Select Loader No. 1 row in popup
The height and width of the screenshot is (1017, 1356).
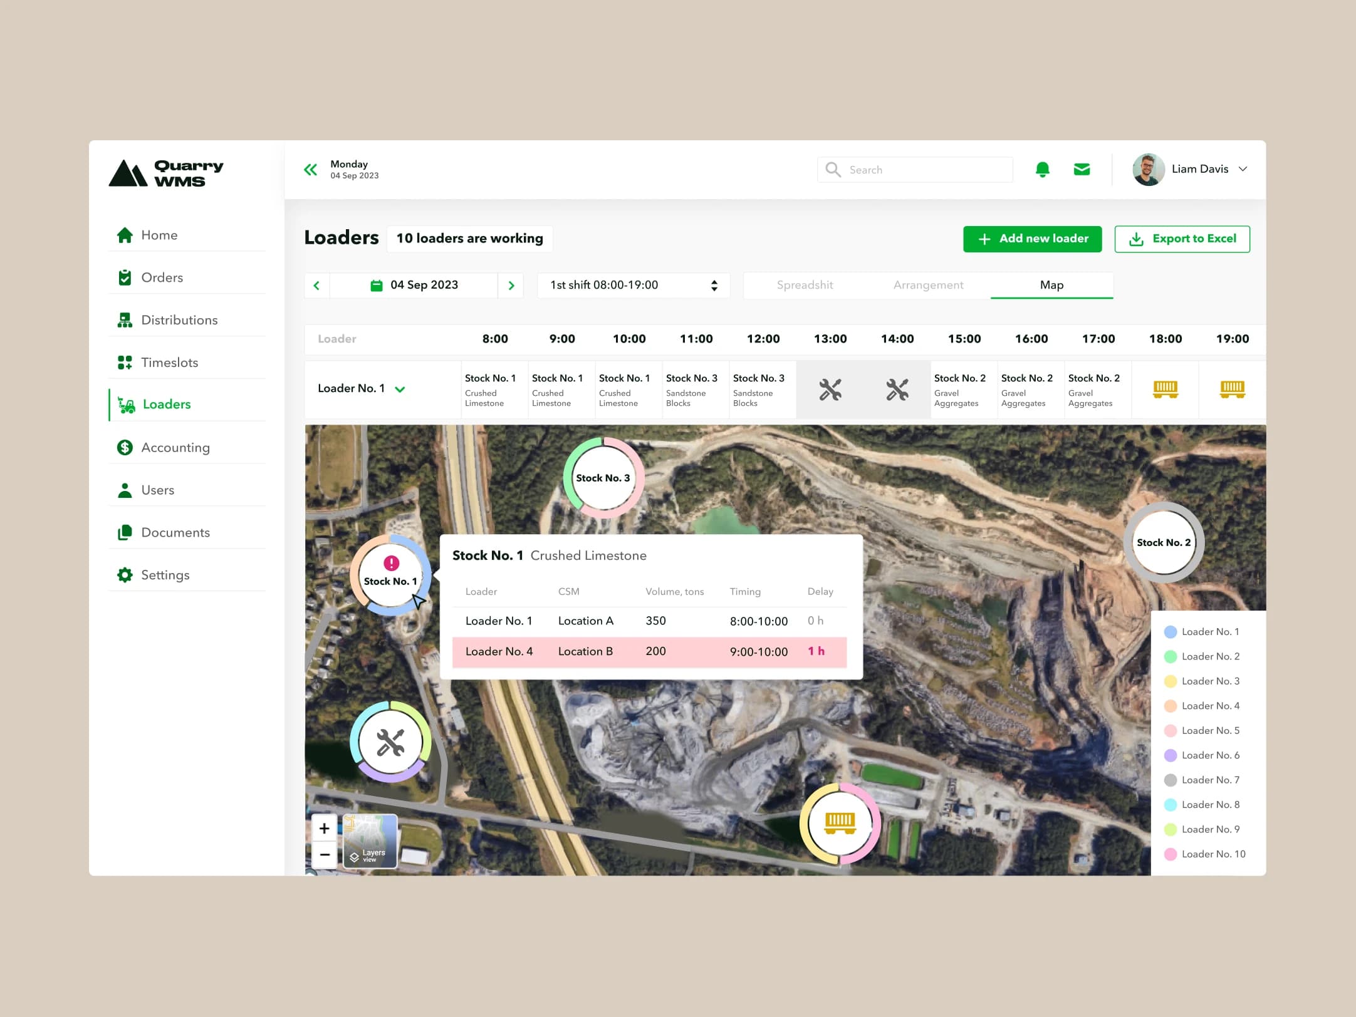[x=649, y=621]
